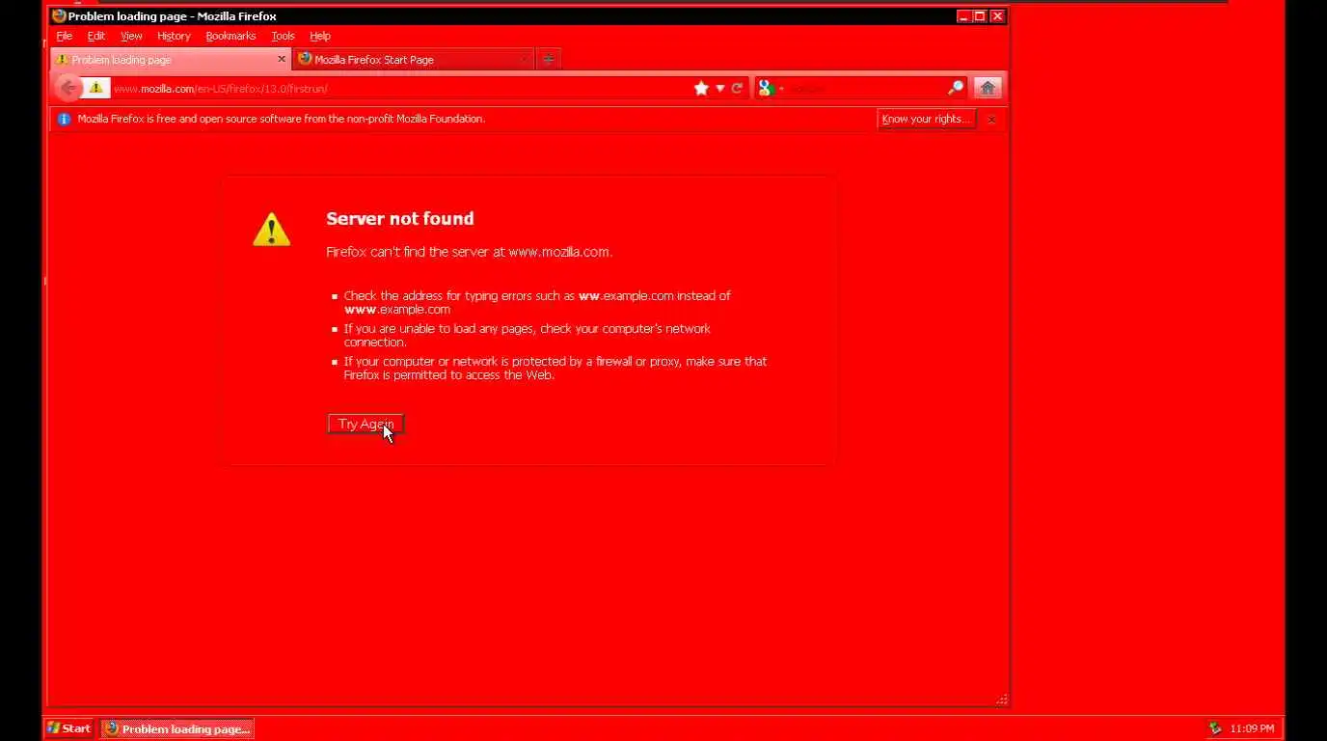Click the blue info icon in notification bar

pyautogui.click(x=64, y=119)
